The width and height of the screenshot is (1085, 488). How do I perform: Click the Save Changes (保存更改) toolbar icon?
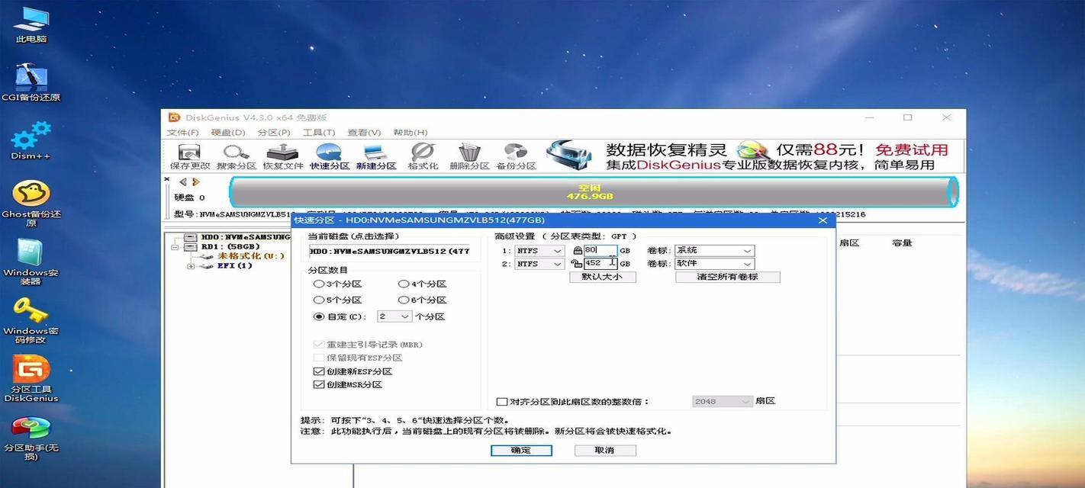[x=189, y=156]
